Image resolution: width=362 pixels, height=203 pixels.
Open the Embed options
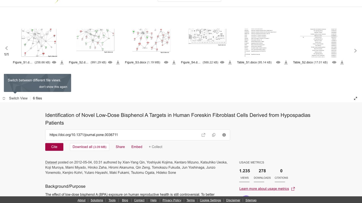pos(137,147)
